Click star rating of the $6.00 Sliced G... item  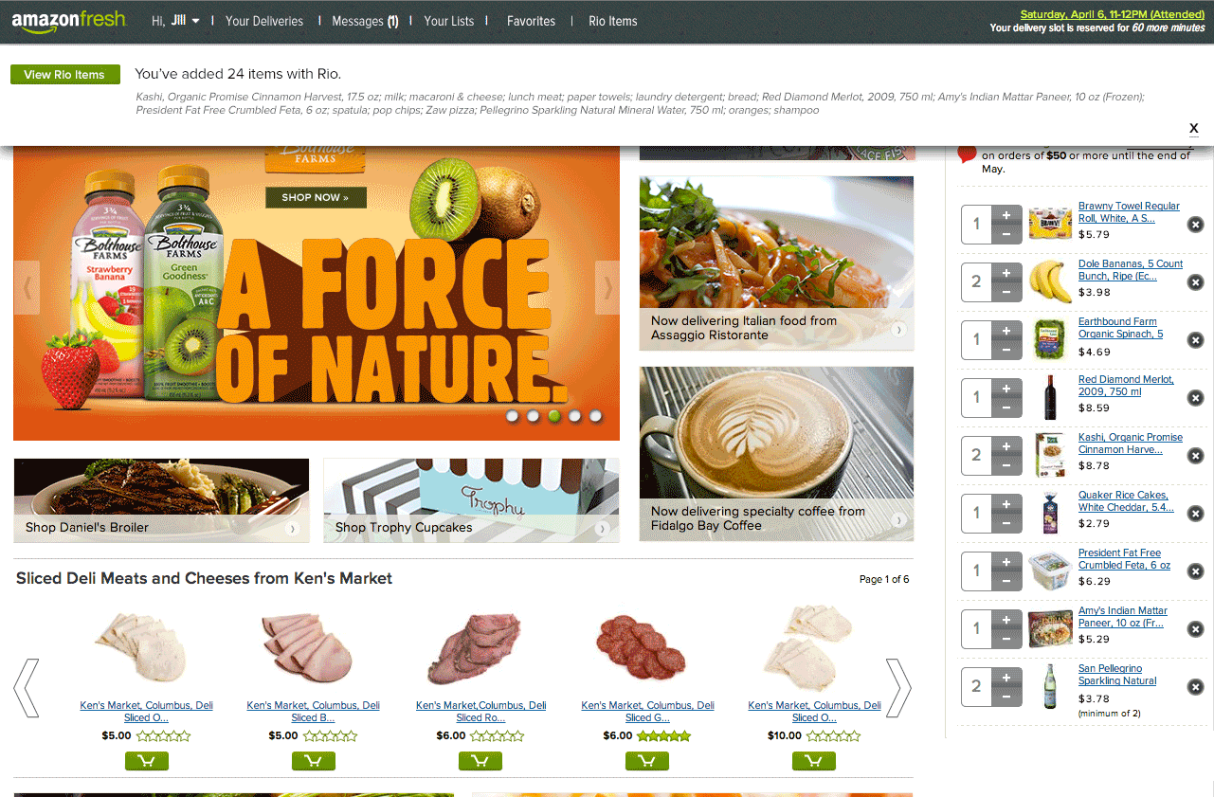[x=663, y=736]
